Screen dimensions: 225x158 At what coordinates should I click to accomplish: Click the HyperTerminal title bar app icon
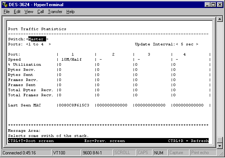point(4,5)
